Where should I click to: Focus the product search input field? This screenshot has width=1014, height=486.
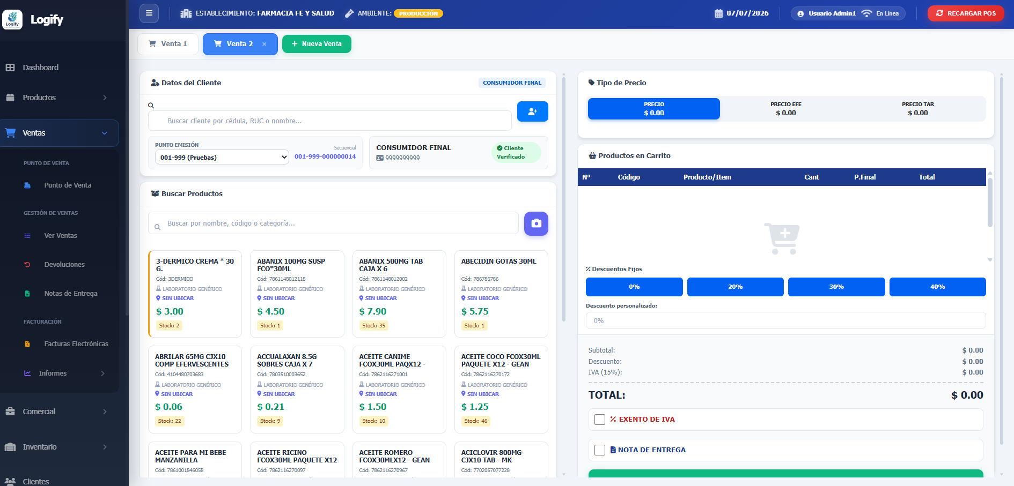coord(333,223)
